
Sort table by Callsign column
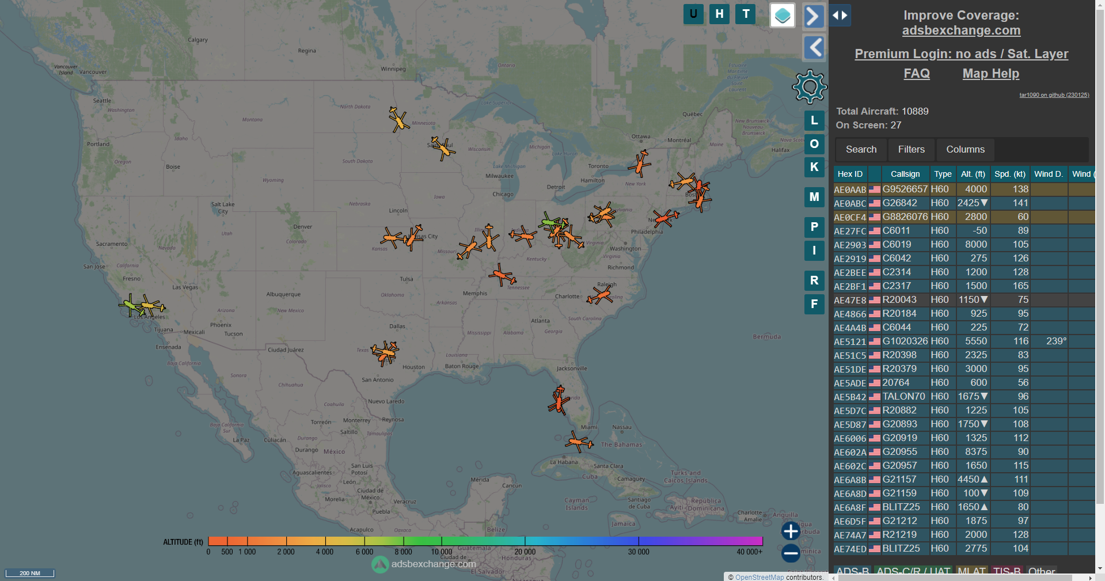tap(905, 174)
